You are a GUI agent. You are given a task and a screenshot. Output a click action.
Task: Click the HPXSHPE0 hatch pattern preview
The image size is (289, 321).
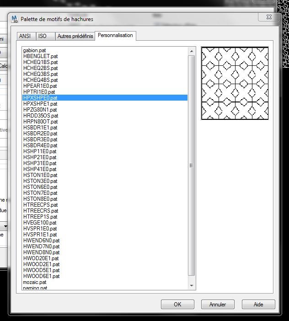tap(235, 83)
